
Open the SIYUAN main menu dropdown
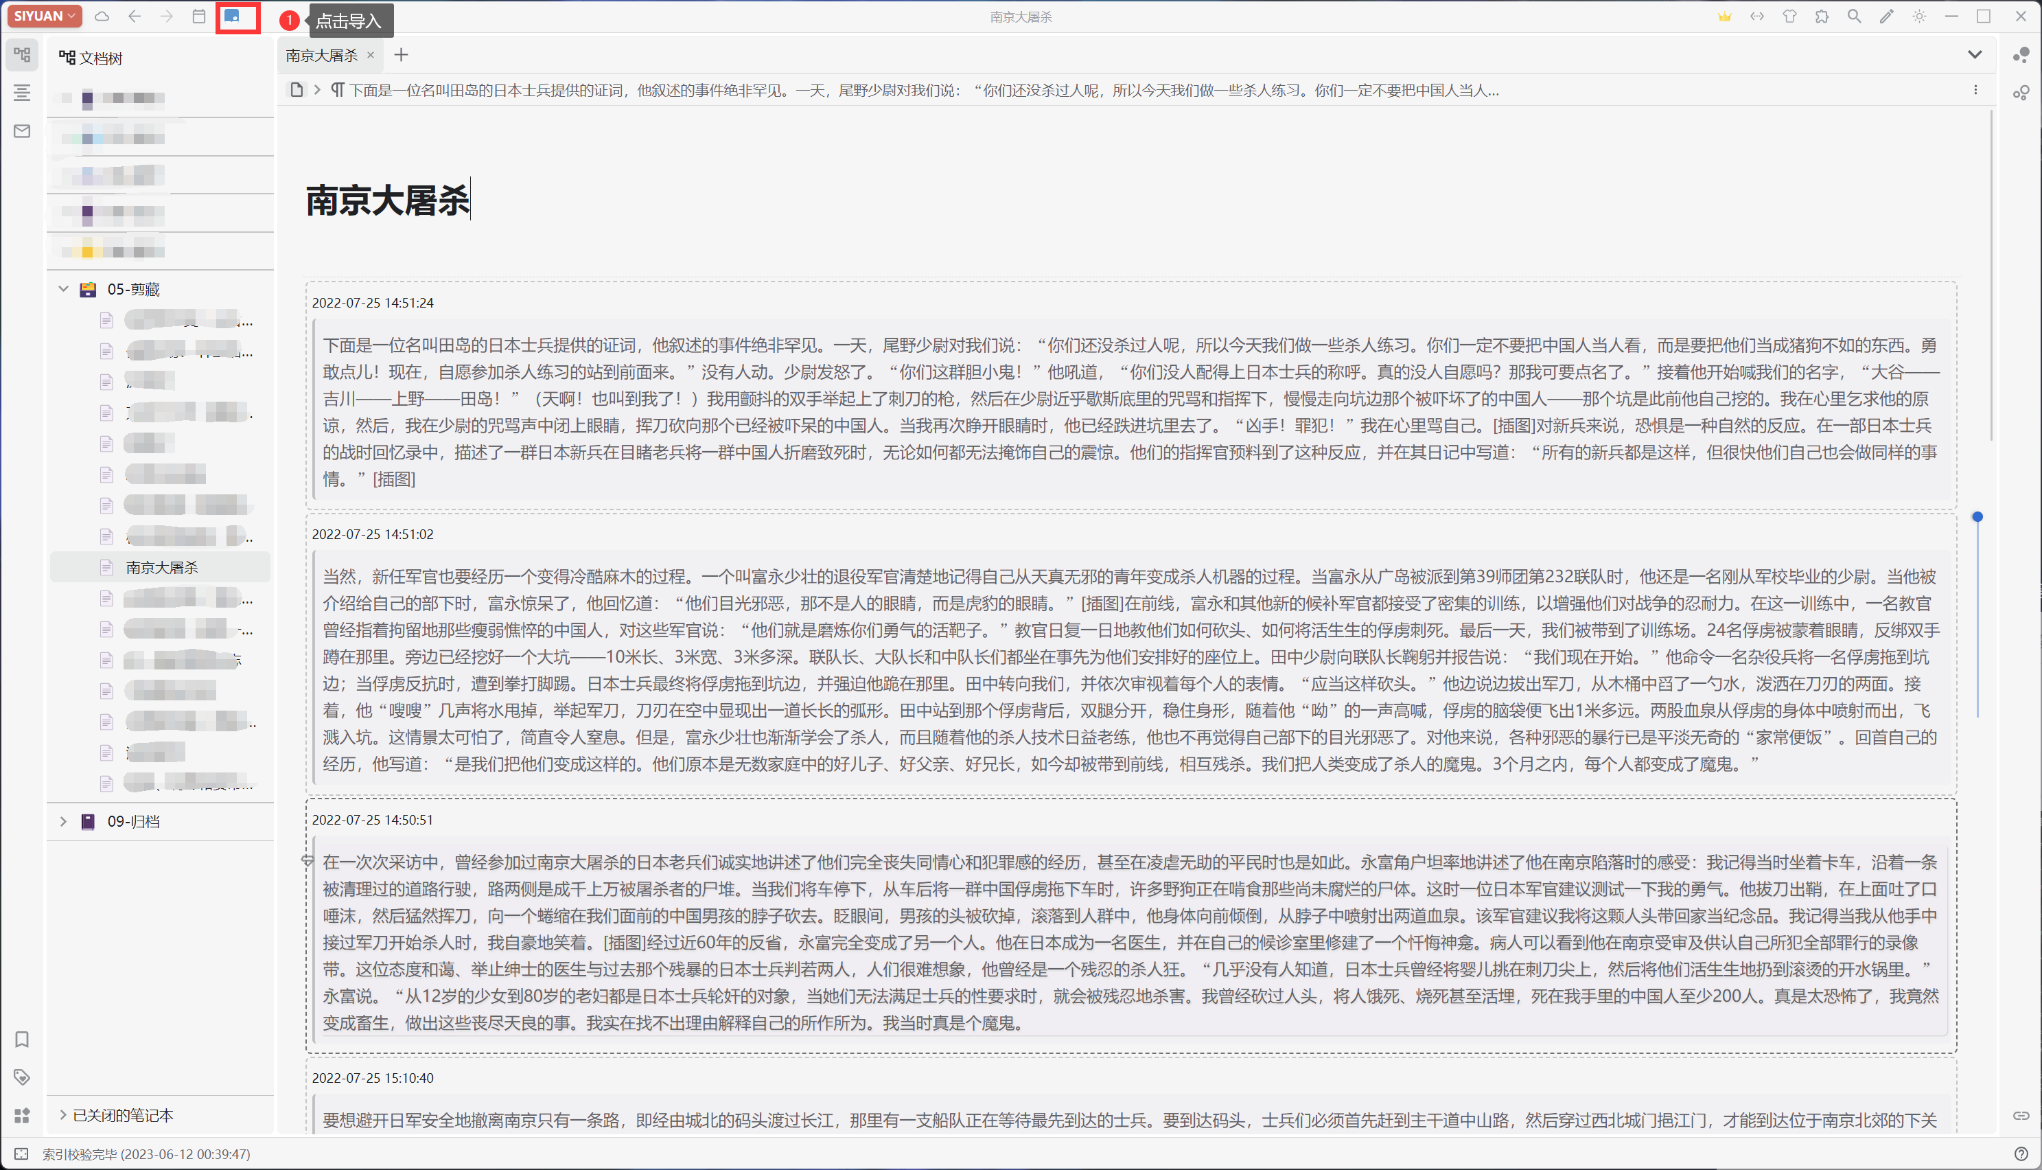(45, 16)
